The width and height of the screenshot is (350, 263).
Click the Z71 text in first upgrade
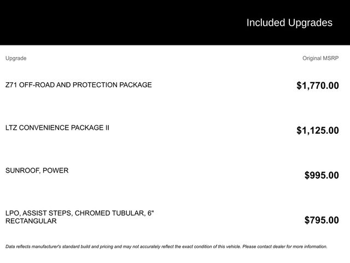click(11, 85)
